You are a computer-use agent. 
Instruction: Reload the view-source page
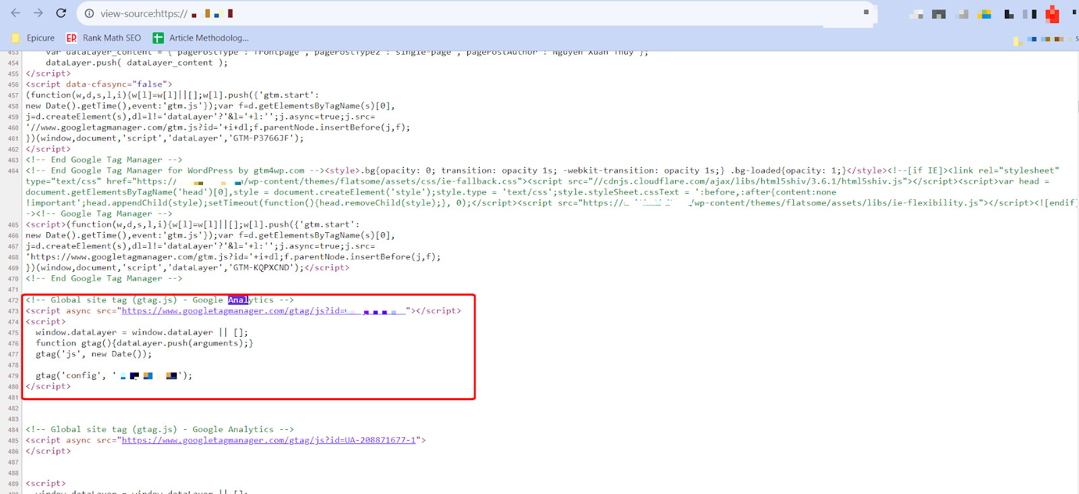[61, 13]
